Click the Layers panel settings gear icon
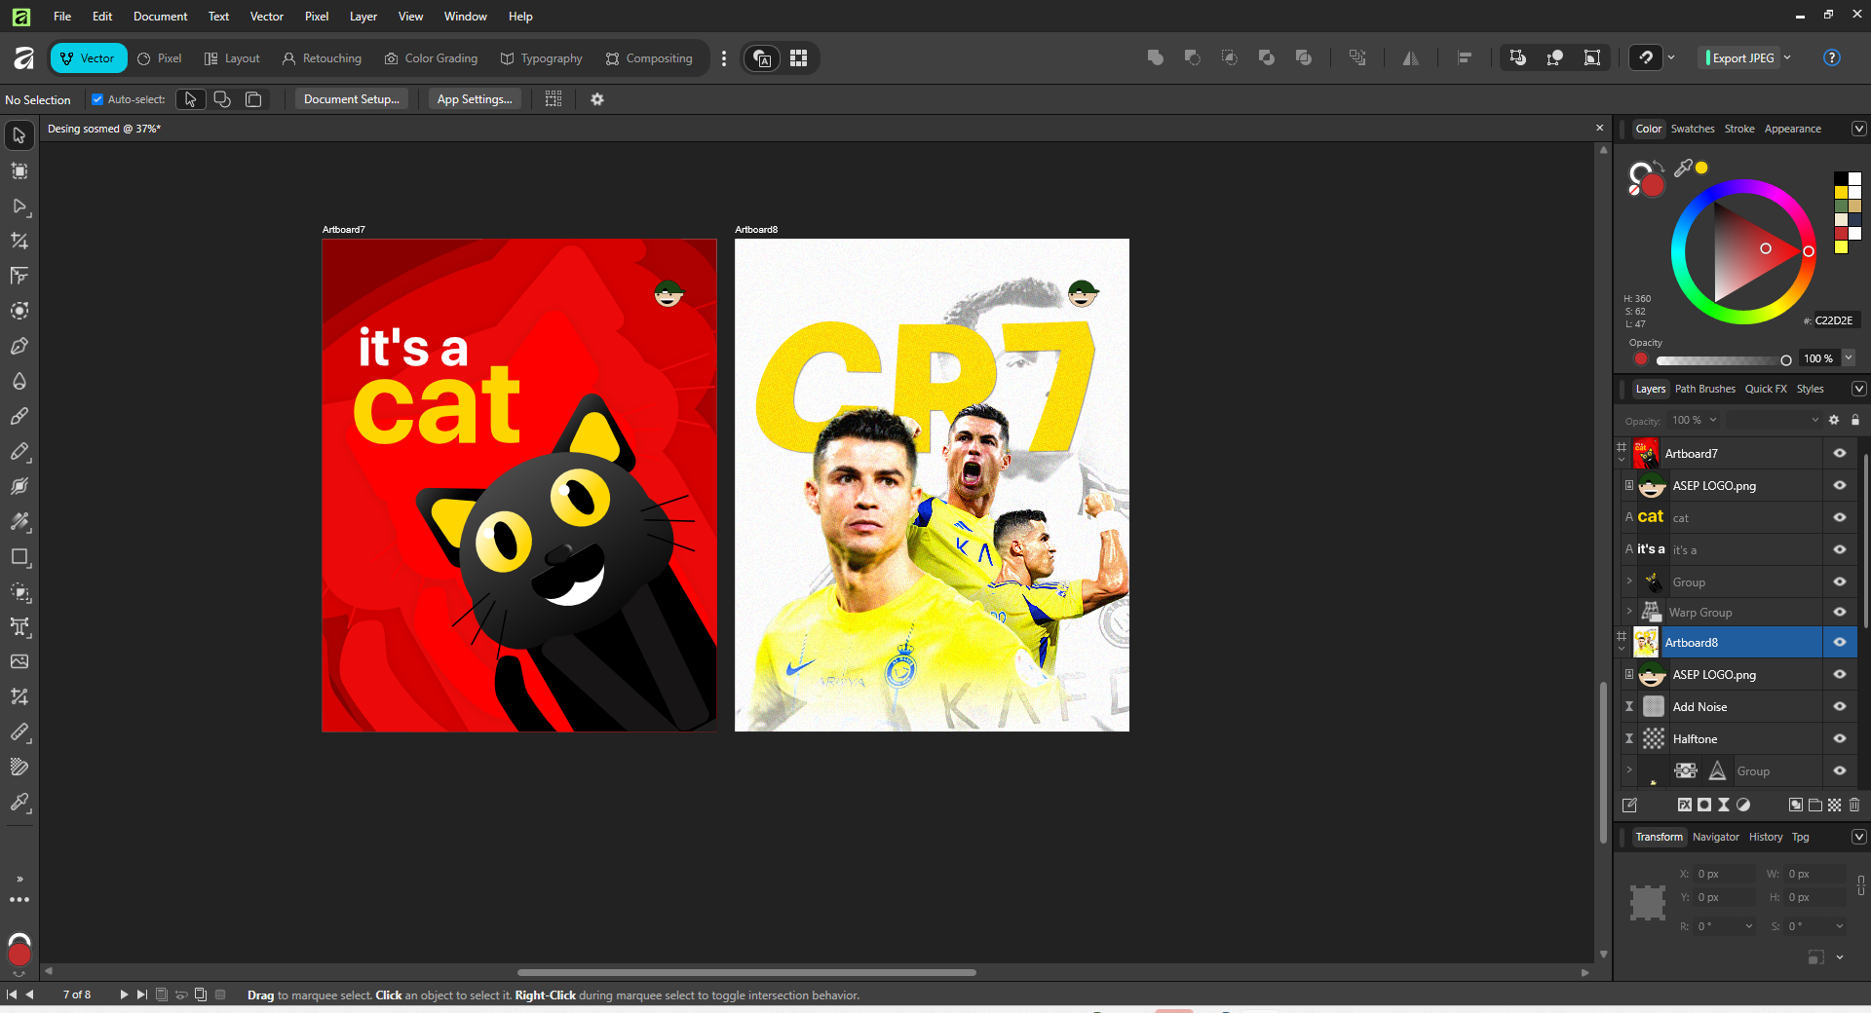1871x1013 pixels. (x=1834, y=420)
